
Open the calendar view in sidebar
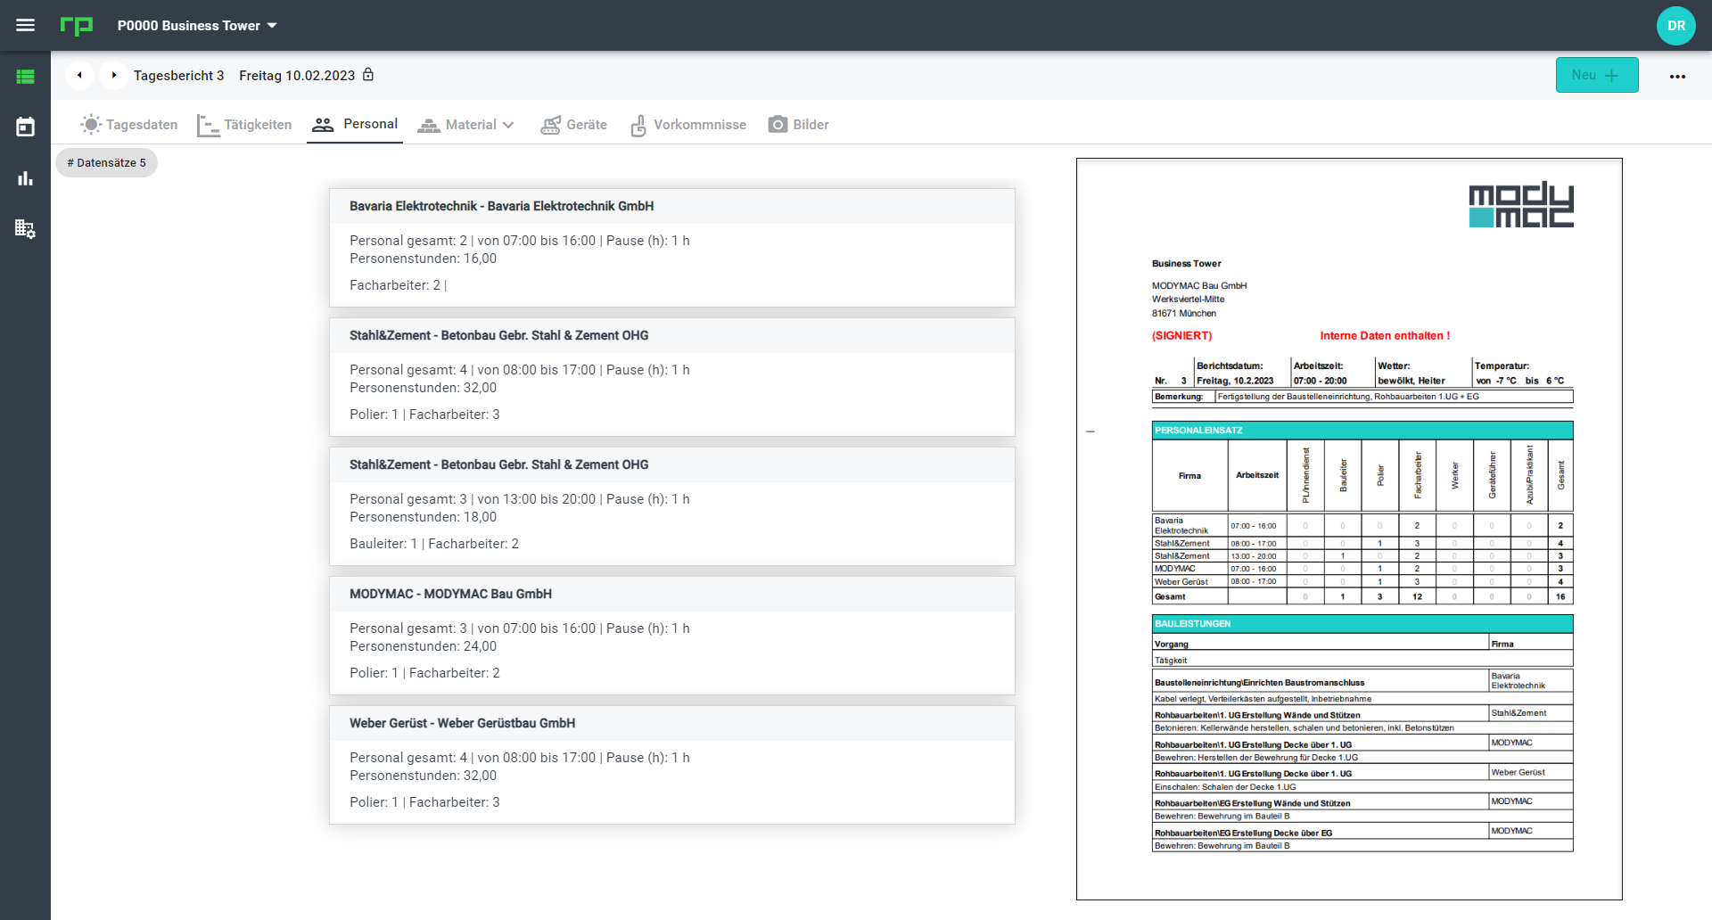point(25,127)
